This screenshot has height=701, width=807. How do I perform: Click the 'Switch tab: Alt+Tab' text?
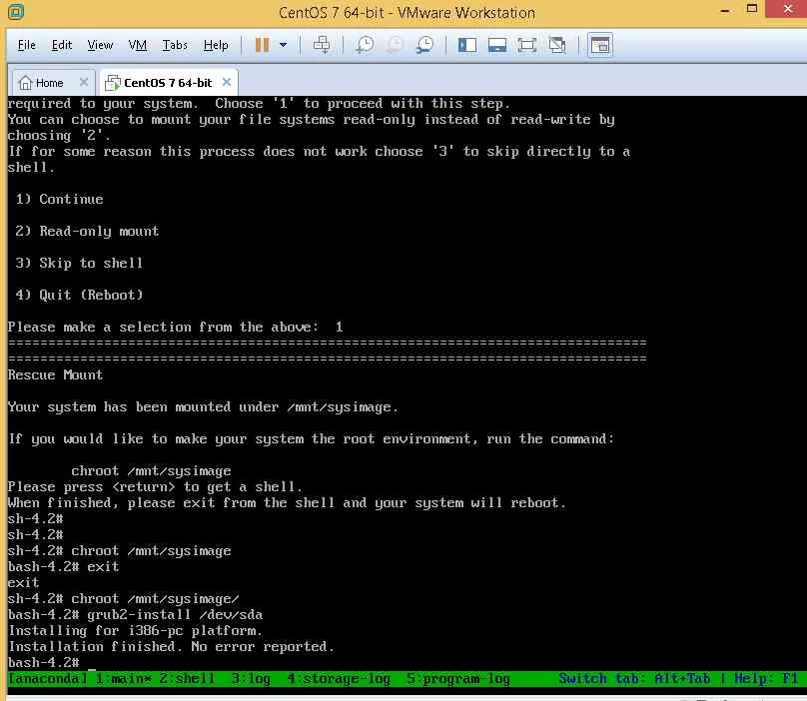(634, 678)
